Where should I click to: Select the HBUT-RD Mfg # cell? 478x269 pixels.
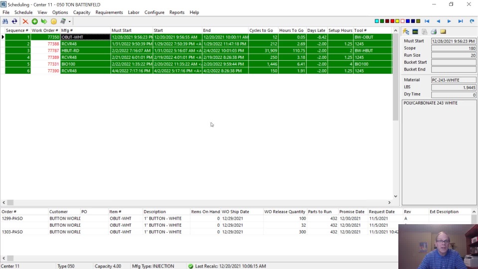(85, 51)
